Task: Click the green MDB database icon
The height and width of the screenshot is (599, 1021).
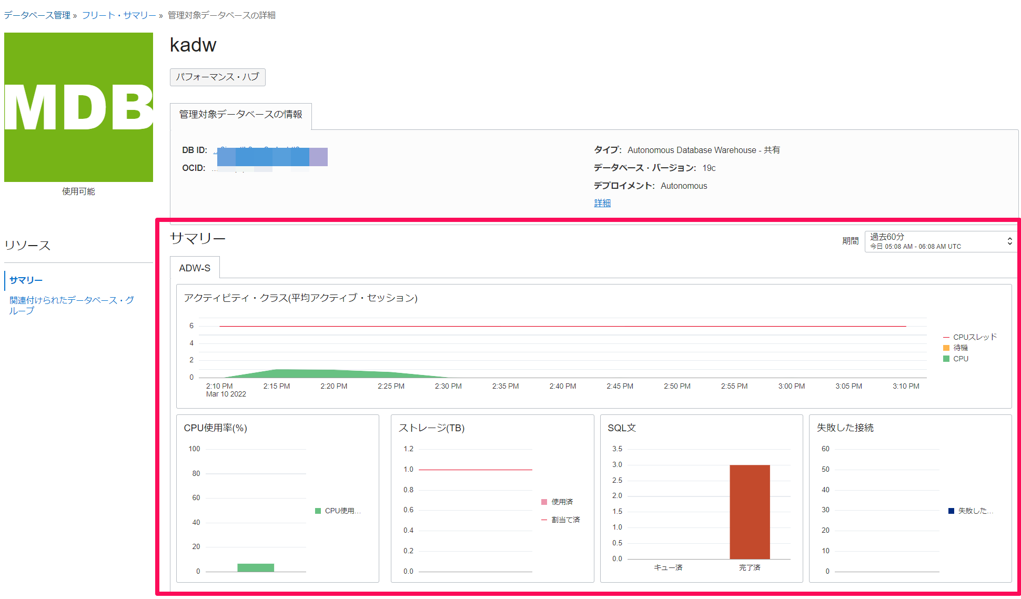Action: [x=78, y=107]
